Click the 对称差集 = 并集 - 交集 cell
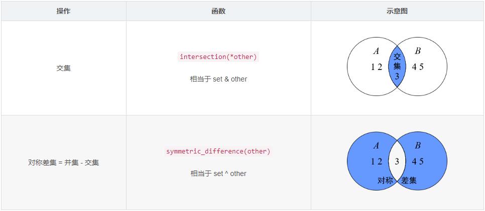This screenshot has width=485, height=211. (63, 162)
